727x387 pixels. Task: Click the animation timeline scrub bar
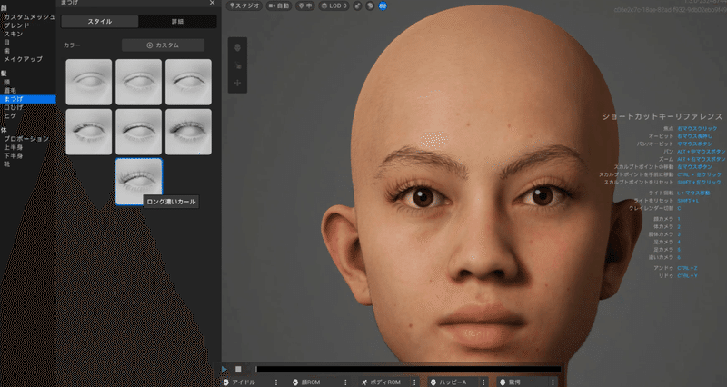click(408, 370)
